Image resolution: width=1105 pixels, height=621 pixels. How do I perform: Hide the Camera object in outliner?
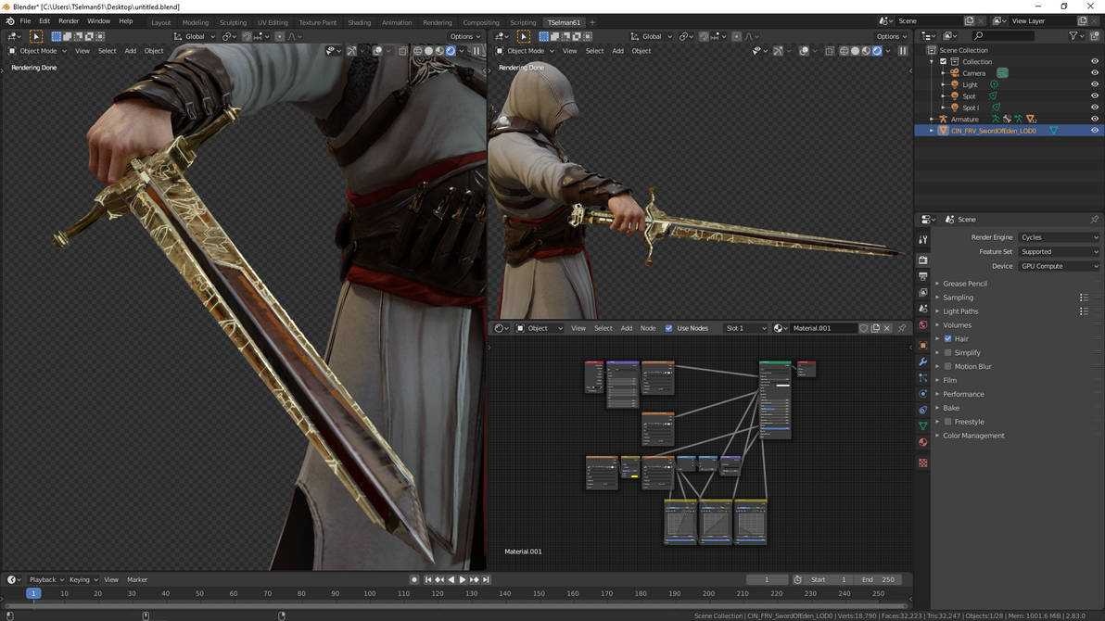point(1095,72)
